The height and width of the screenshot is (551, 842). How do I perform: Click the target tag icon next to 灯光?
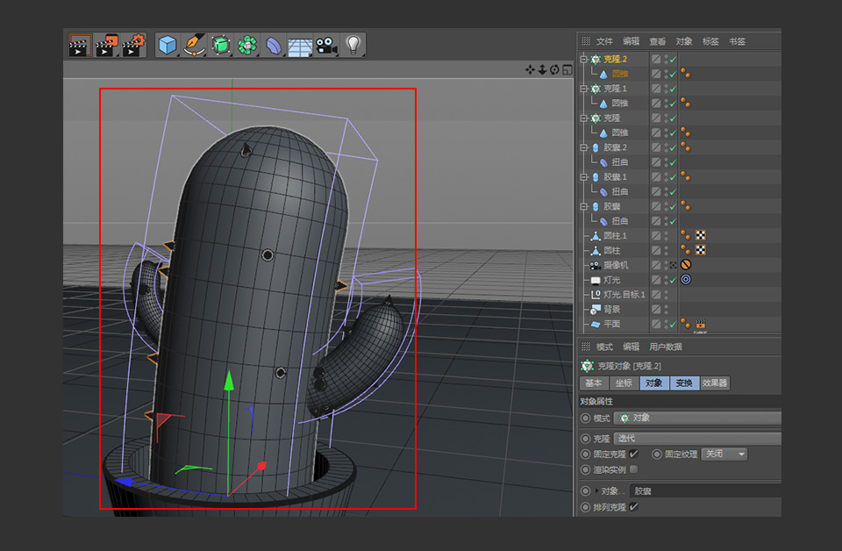pyautogui.click(x=685, y=279)
